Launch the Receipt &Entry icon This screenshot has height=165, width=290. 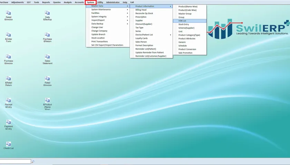coord(9,103)
